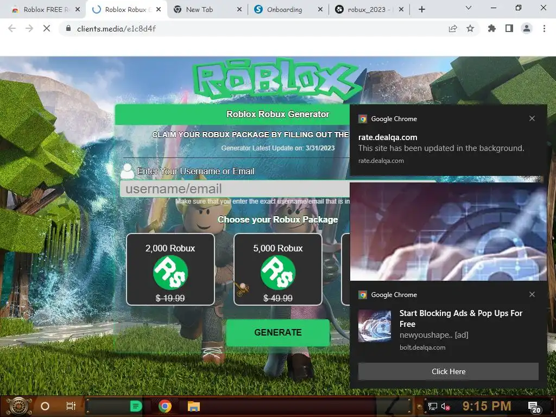Screen dimensions: 556x417
Task: Click the browser forward arrow
Action: pos(29,28)
